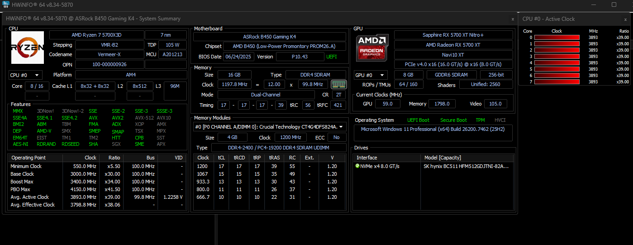Screen dimensions: 633x245
Task: Click the AMD Radeon Graphics logo
Action: tap(372, 48)
